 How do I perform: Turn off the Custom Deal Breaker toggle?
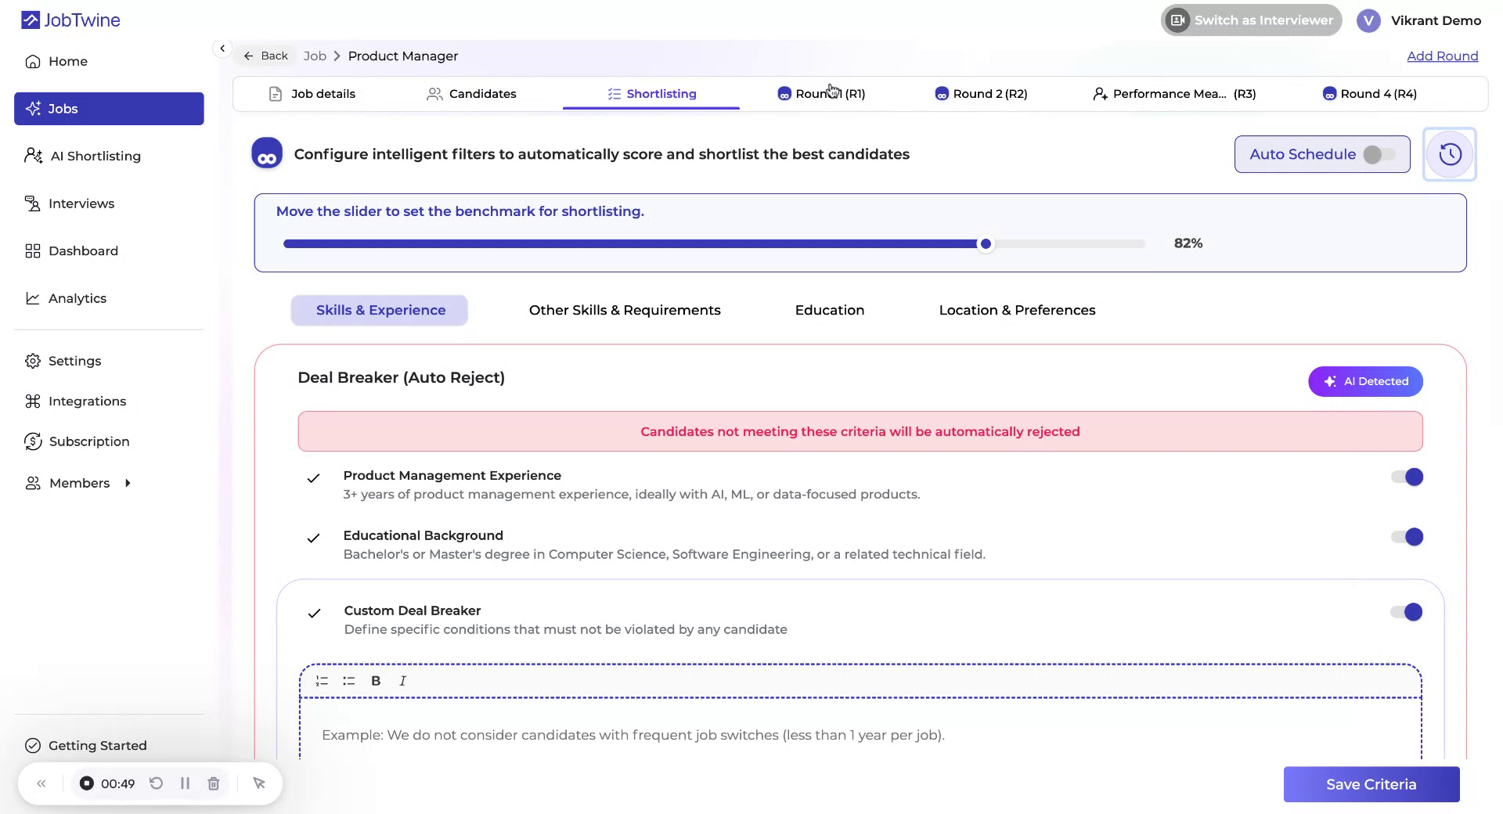[1406, 612]
